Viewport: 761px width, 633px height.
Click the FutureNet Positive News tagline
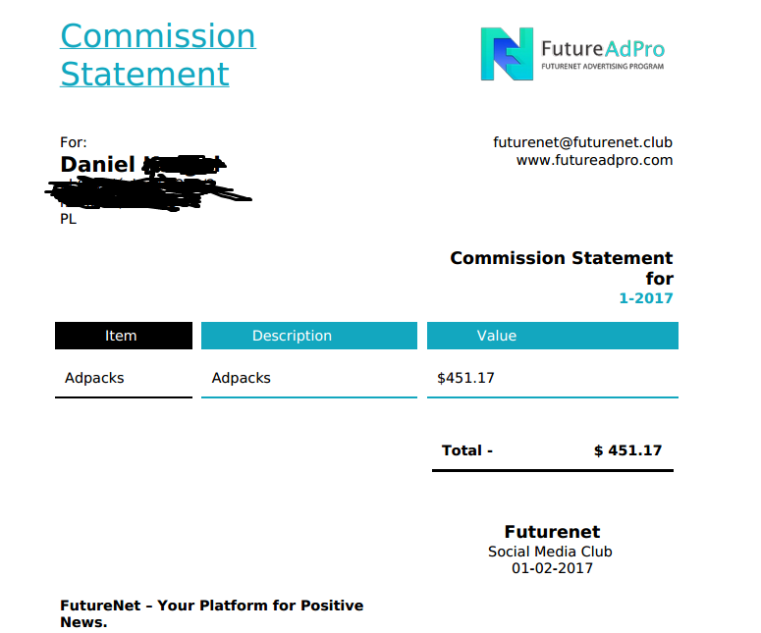click(211, 613)
